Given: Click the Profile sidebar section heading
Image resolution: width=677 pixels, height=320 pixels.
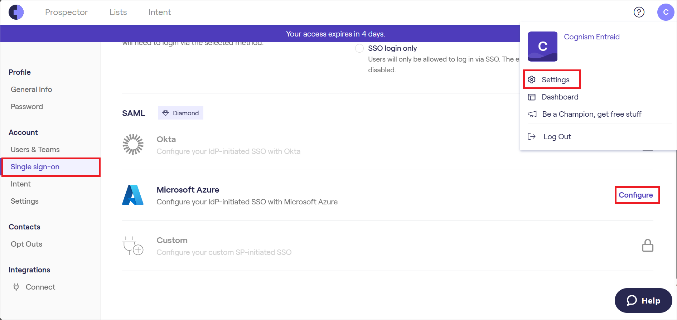Looking at the screenshot, I should click(20, 72).
